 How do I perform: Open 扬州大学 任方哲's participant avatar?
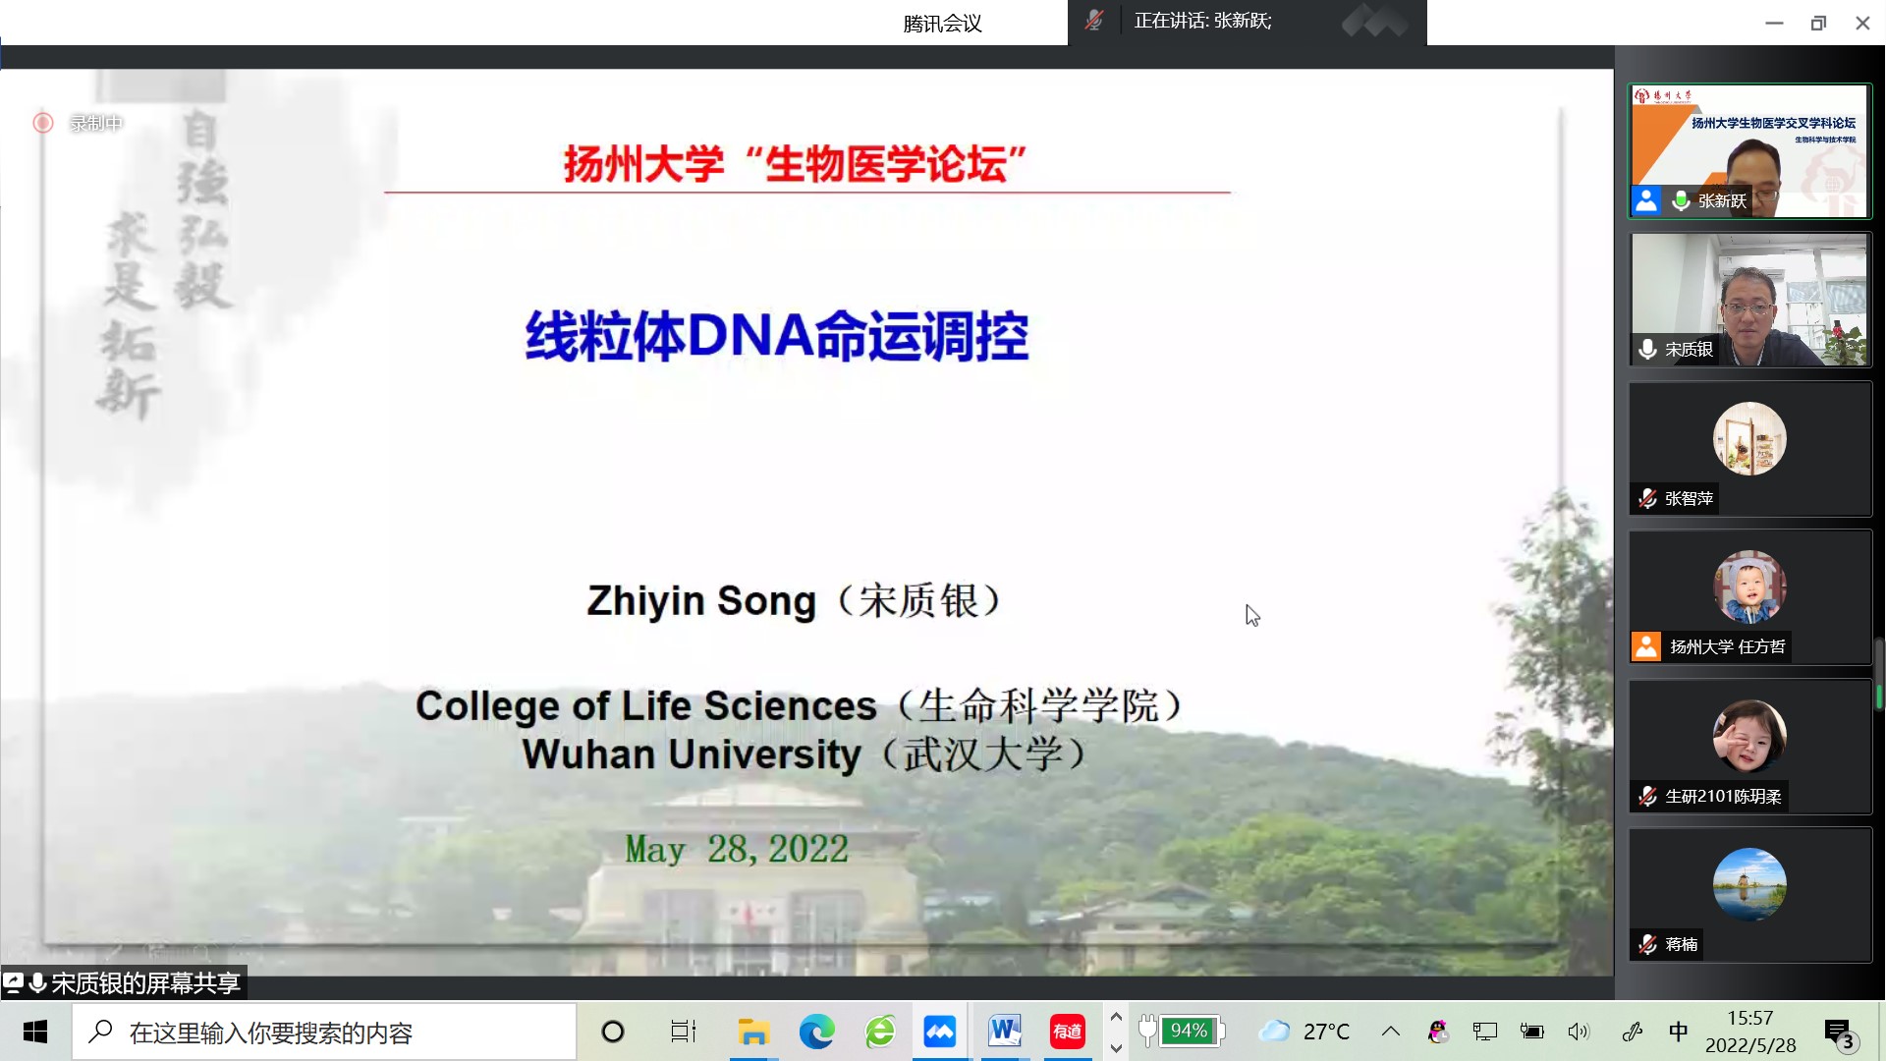tap(1748, 586)
